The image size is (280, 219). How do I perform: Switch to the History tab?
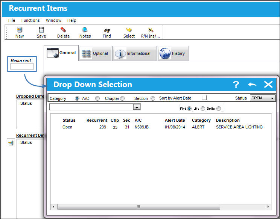point(173,53)
